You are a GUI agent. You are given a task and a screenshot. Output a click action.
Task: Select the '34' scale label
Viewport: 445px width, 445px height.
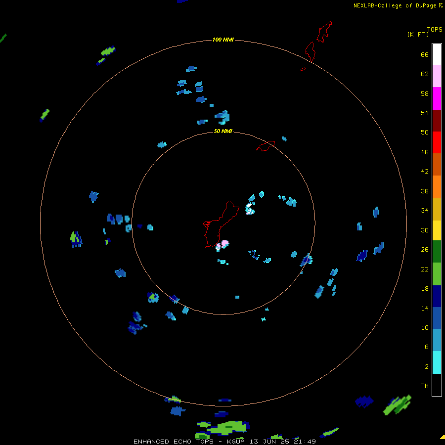pyautogui.click(x=425, y=211)
